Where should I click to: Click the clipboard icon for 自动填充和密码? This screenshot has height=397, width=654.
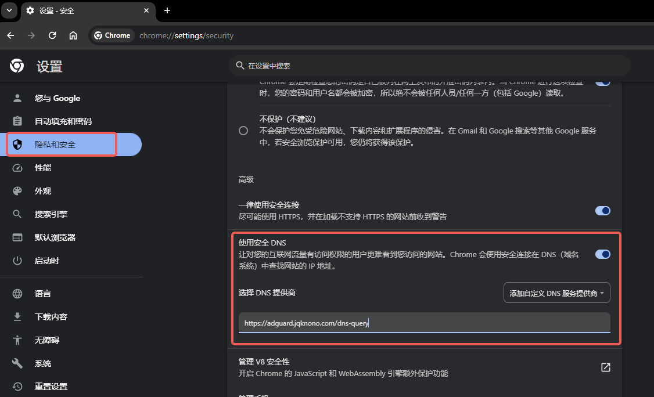17,121
